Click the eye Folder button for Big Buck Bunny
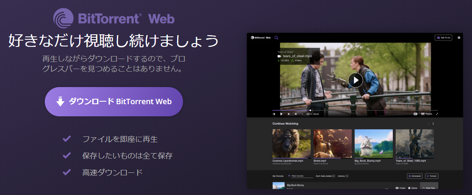 click(400, 188)
